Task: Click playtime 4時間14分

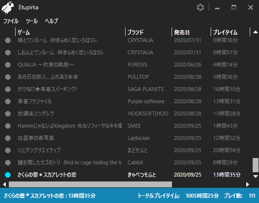Action: click(225, 65)
